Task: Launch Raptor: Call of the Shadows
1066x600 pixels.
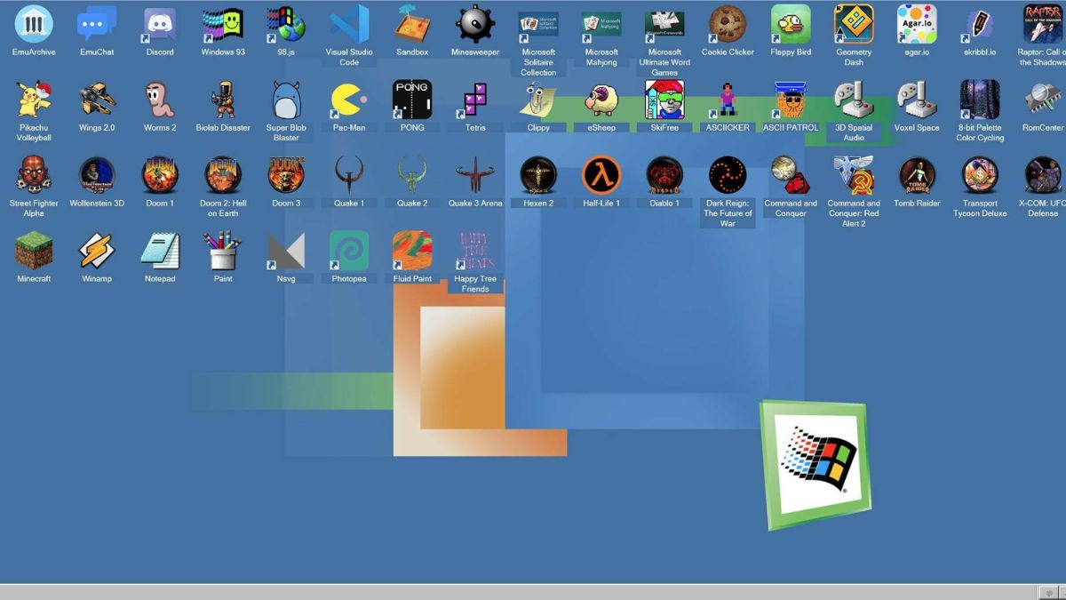Action: tap(1043, 24)
